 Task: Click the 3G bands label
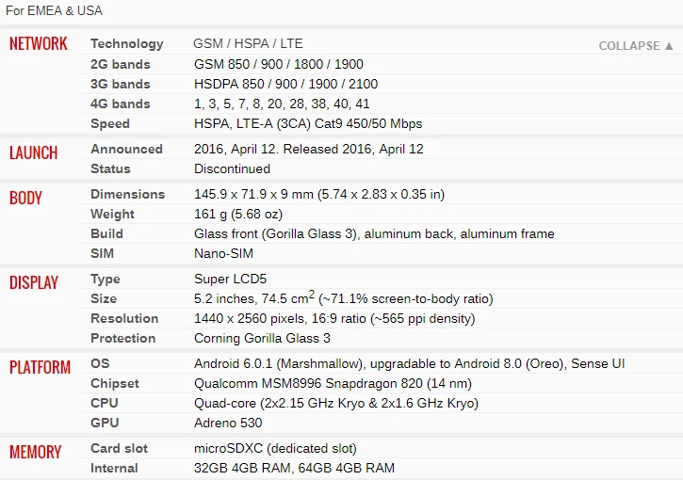(120, 84)
